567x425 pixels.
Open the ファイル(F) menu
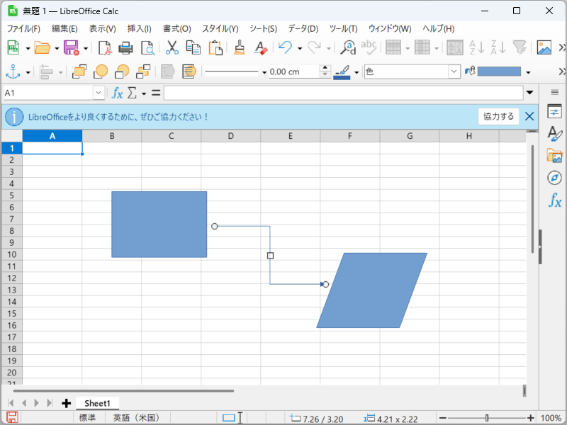23,28
